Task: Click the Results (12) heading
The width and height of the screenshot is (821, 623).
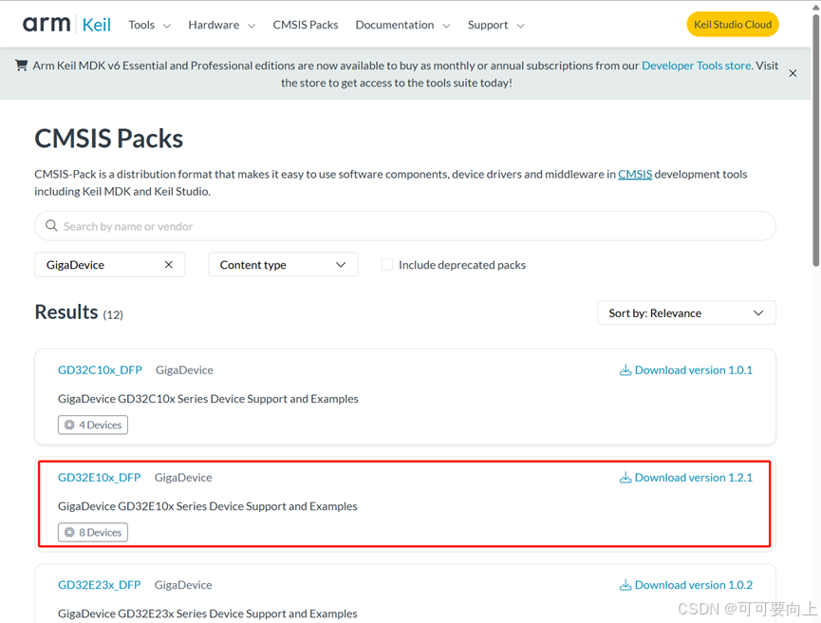Action: tap(79, 312)
